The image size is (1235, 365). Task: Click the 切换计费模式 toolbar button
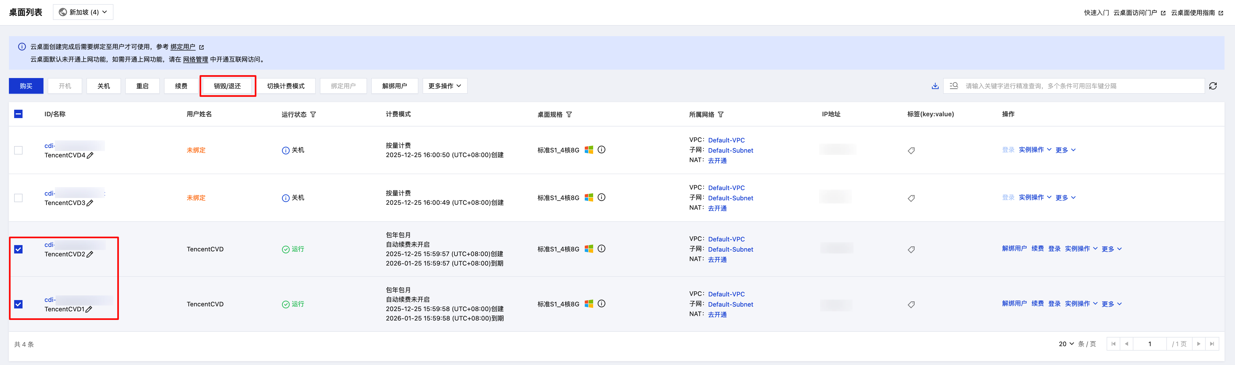(x=286, y=86)
